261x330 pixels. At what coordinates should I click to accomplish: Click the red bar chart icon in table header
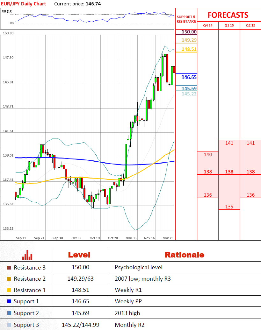(27, 255)
